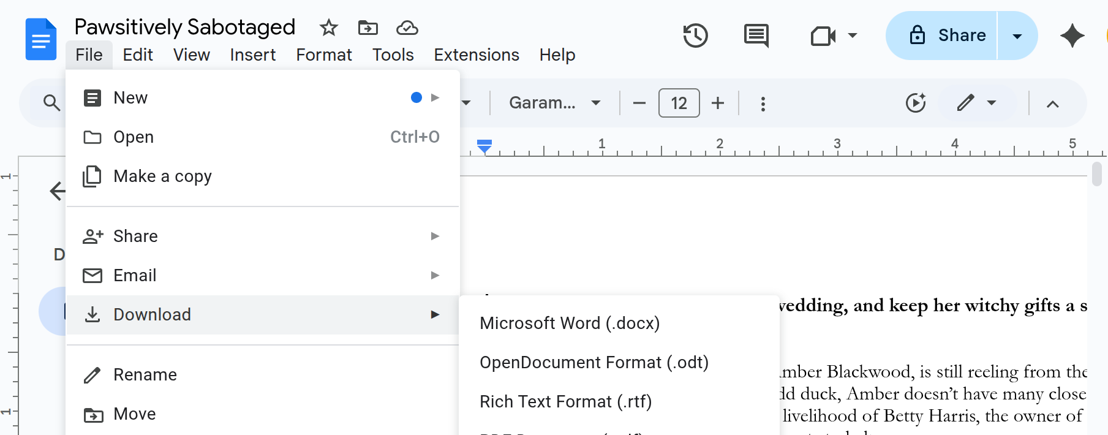The width and height of the screenshot is (1108, 435).
Task: Open dropdown arrow beside Share button
Action: 1017,36
